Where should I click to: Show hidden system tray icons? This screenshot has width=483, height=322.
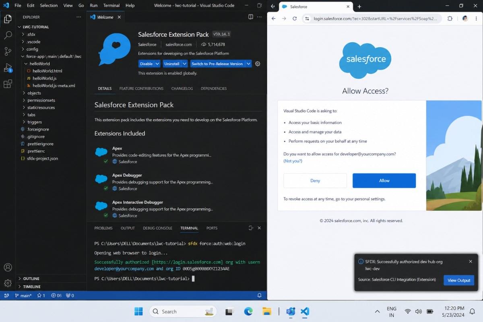(377, 312)
